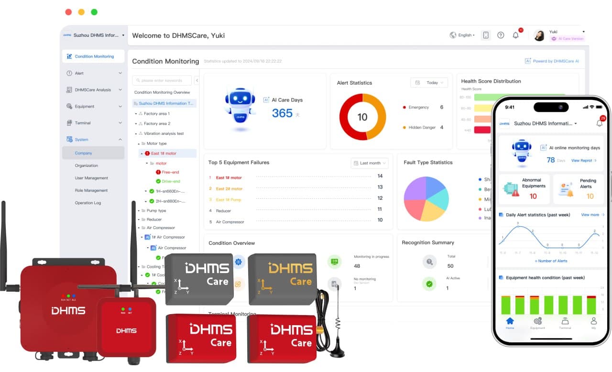Tap the View Reprot link on the phone
This screenshot has height=372, width=612.
point(584,161)
